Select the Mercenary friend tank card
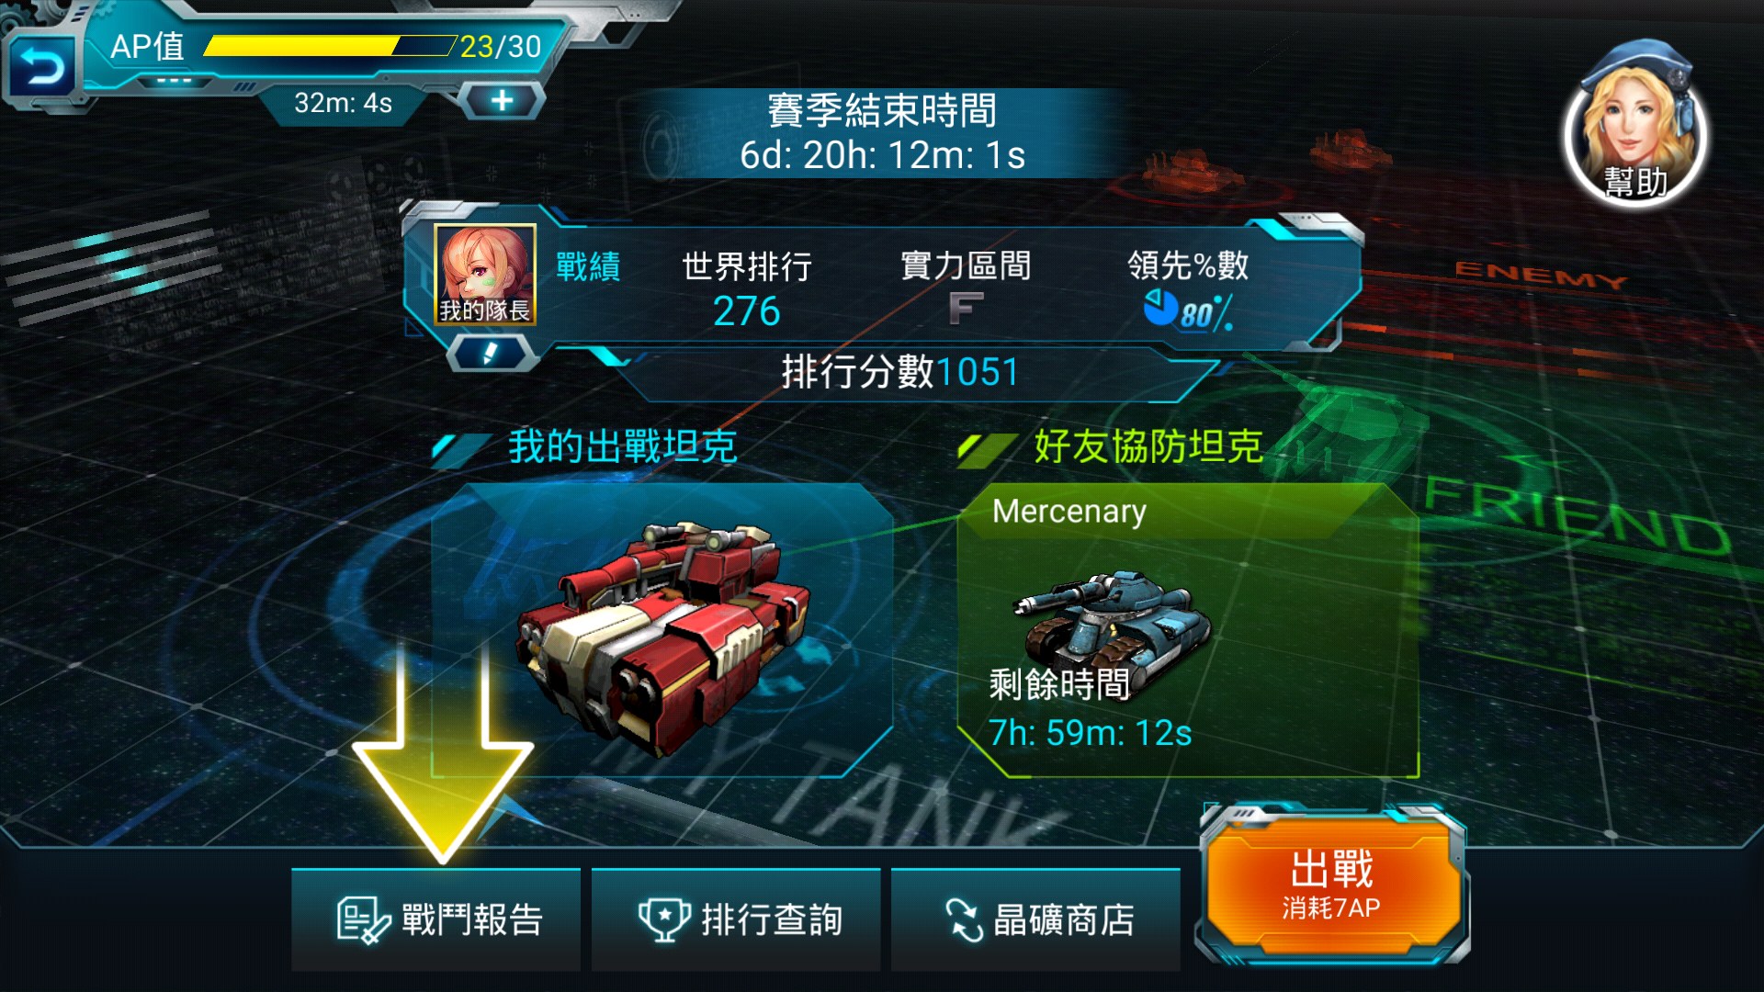 point(1187,630)
